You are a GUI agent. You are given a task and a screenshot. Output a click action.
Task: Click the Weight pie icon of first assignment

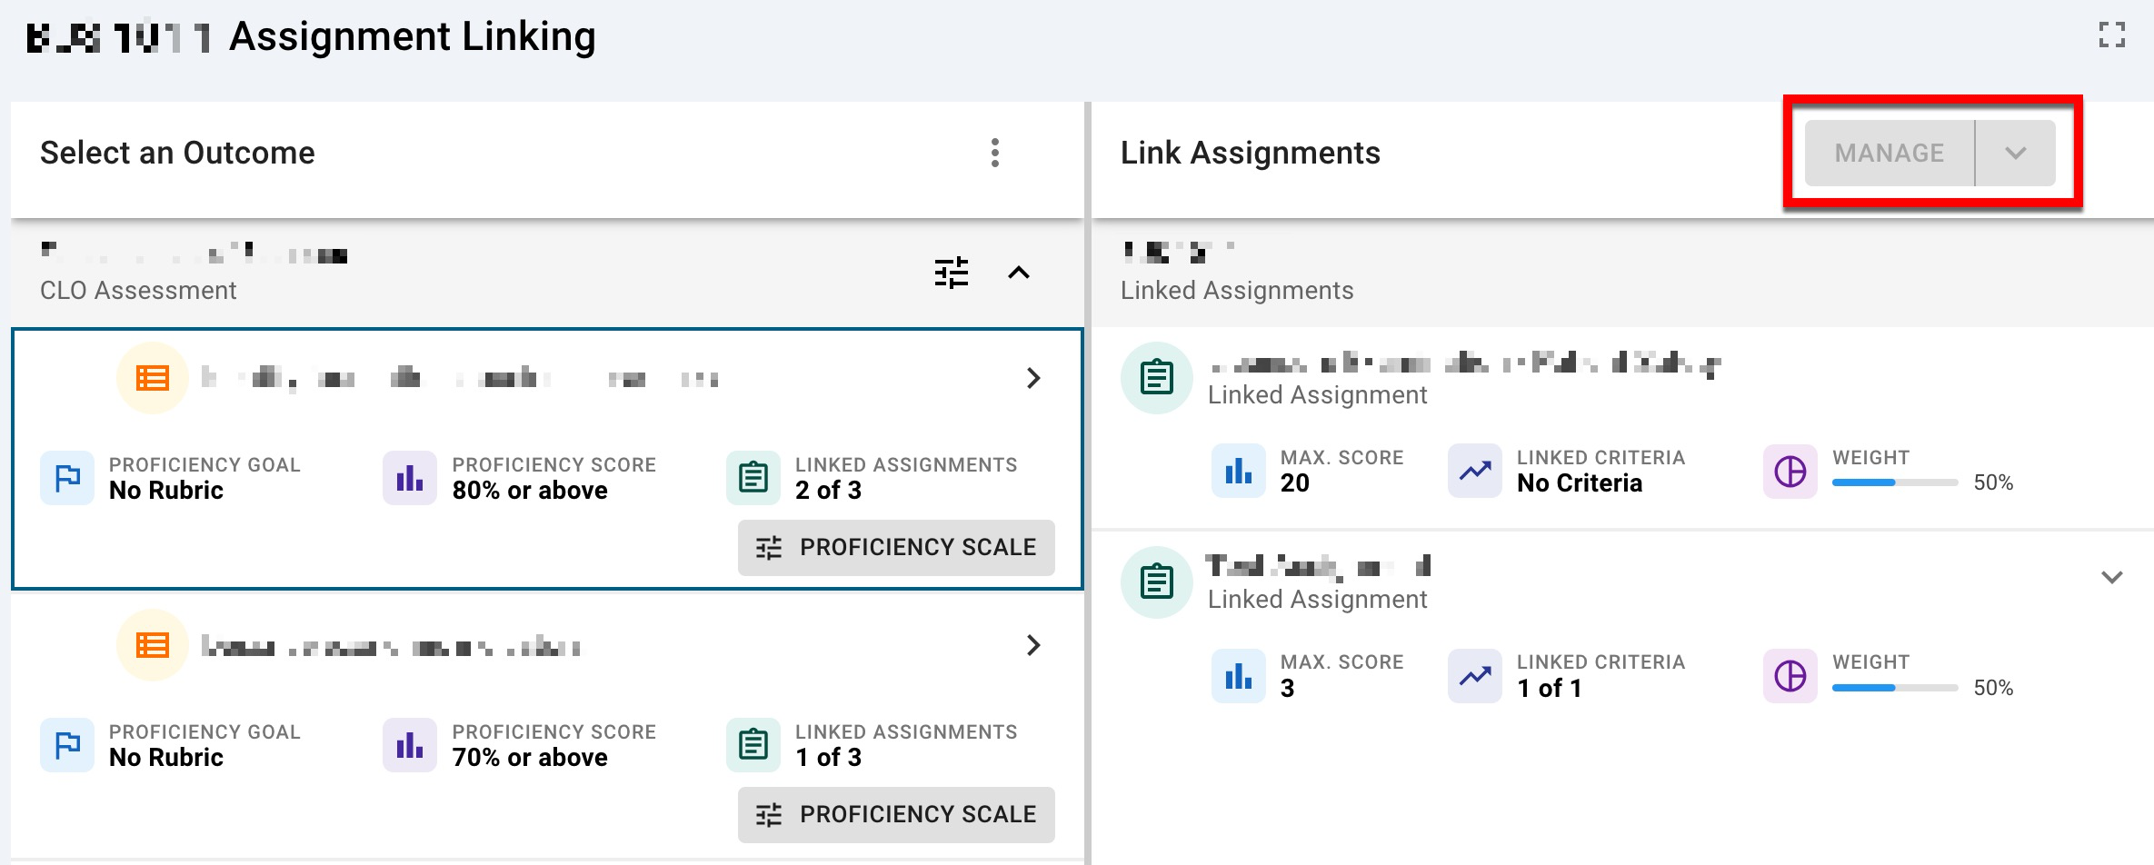[x=1790, y=472]
